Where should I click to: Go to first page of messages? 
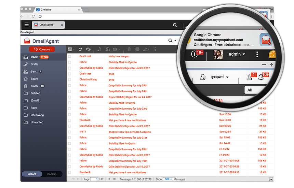pos(73,179)
